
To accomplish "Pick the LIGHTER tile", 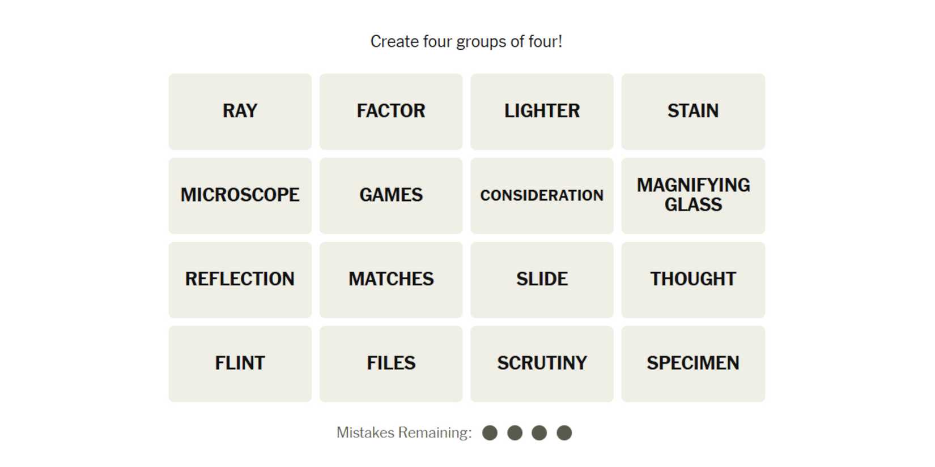I will [542, 112].
